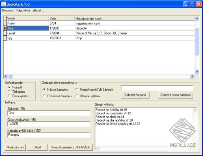Focus the Tiskopis field containing Tina
Viewport: 203px width, 156px height.
coord(49,113)
